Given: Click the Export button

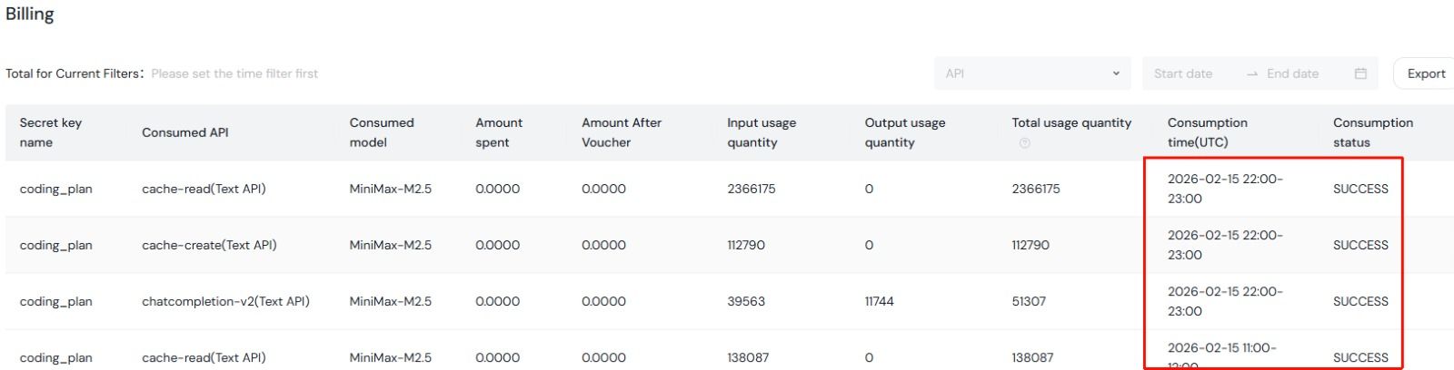Looking at the screenshot, I should point(1425,73).
